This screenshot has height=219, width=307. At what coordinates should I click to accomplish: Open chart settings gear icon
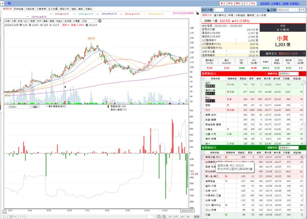coord(100,21)
